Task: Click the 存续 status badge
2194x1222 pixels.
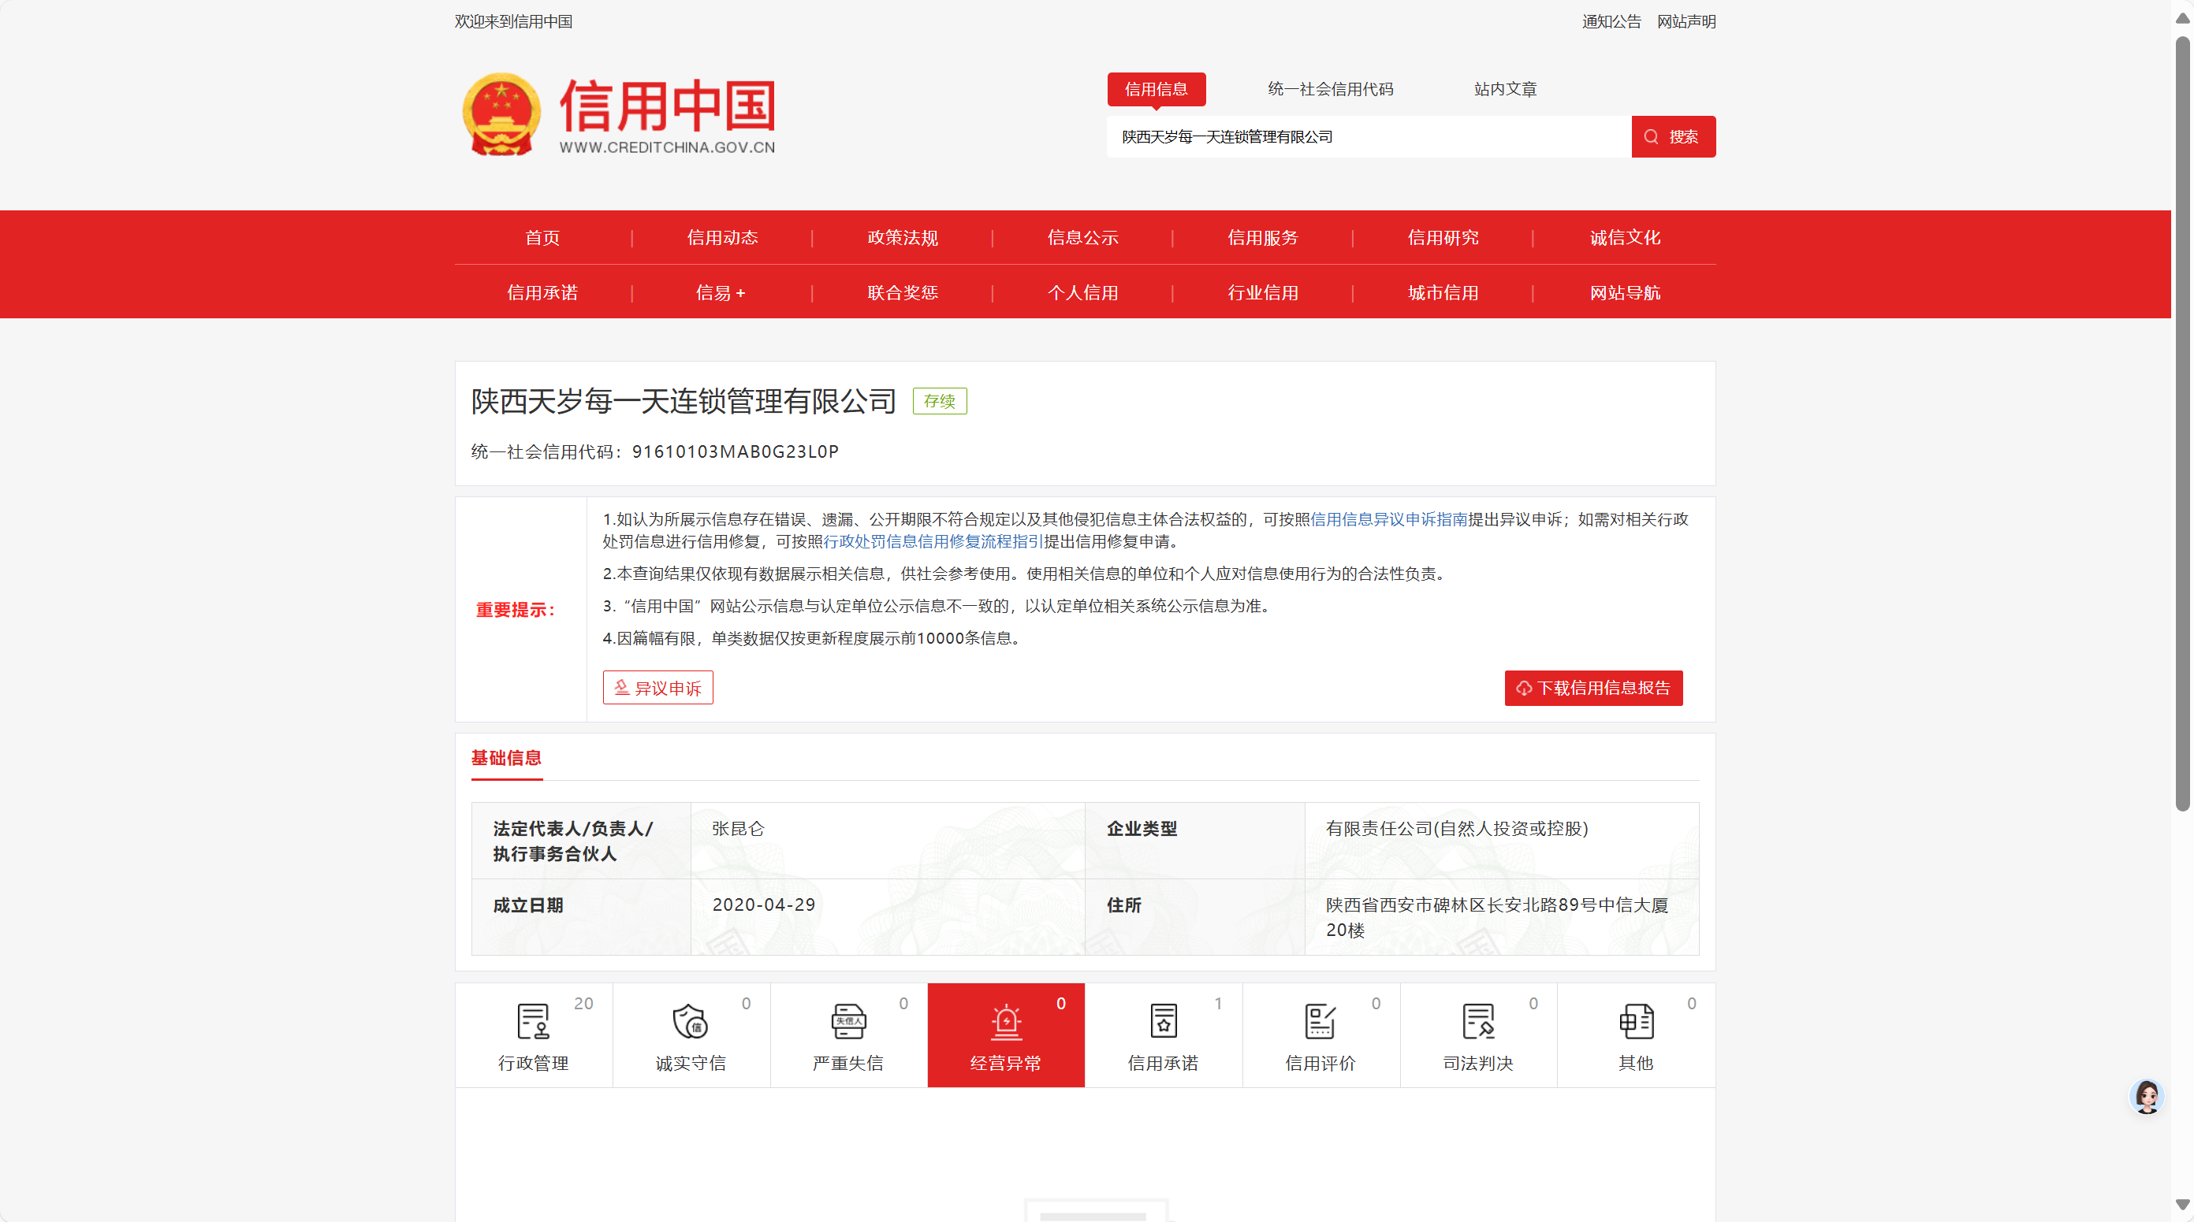Action: 940,401
